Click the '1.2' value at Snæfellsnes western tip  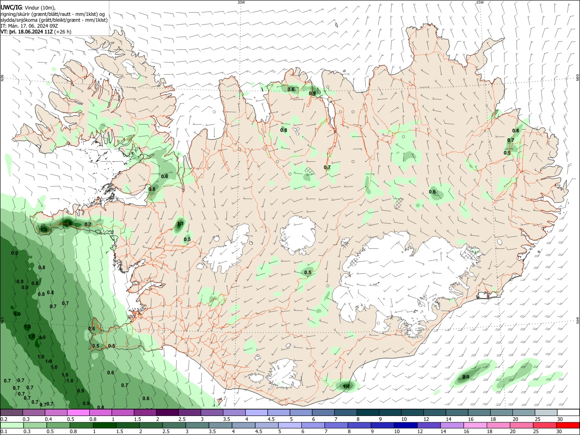[x=44, y=230]
